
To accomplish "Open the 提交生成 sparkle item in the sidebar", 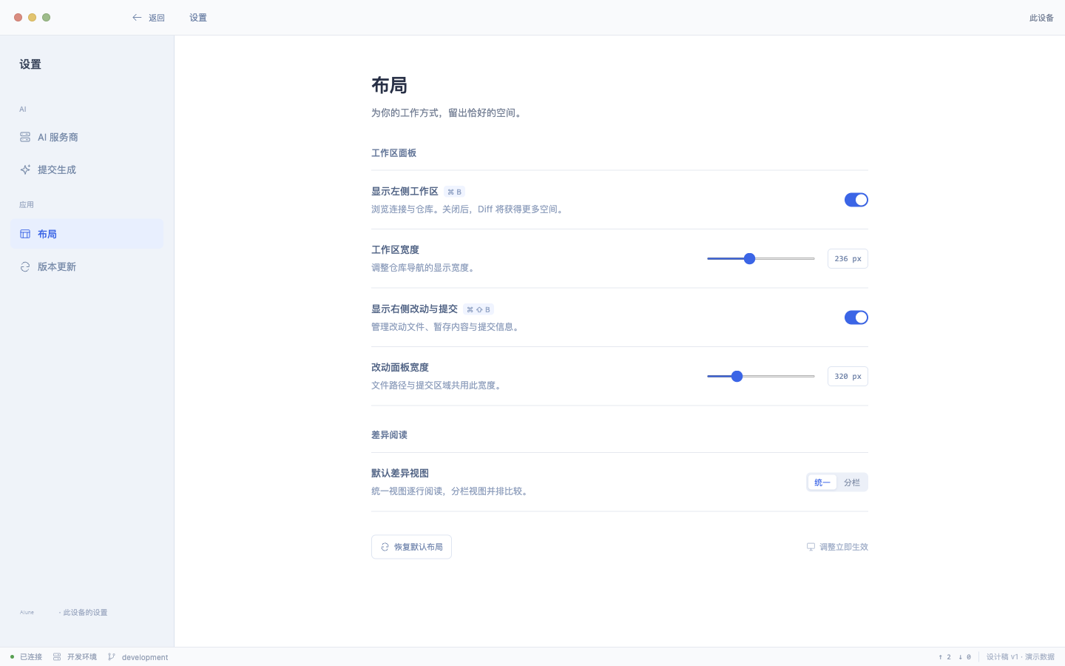I will [87, 169].
